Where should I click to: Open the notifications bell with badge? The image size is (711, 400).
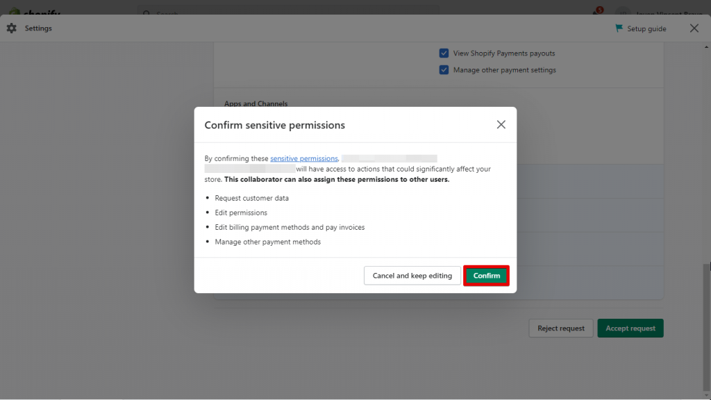[596, 11]
